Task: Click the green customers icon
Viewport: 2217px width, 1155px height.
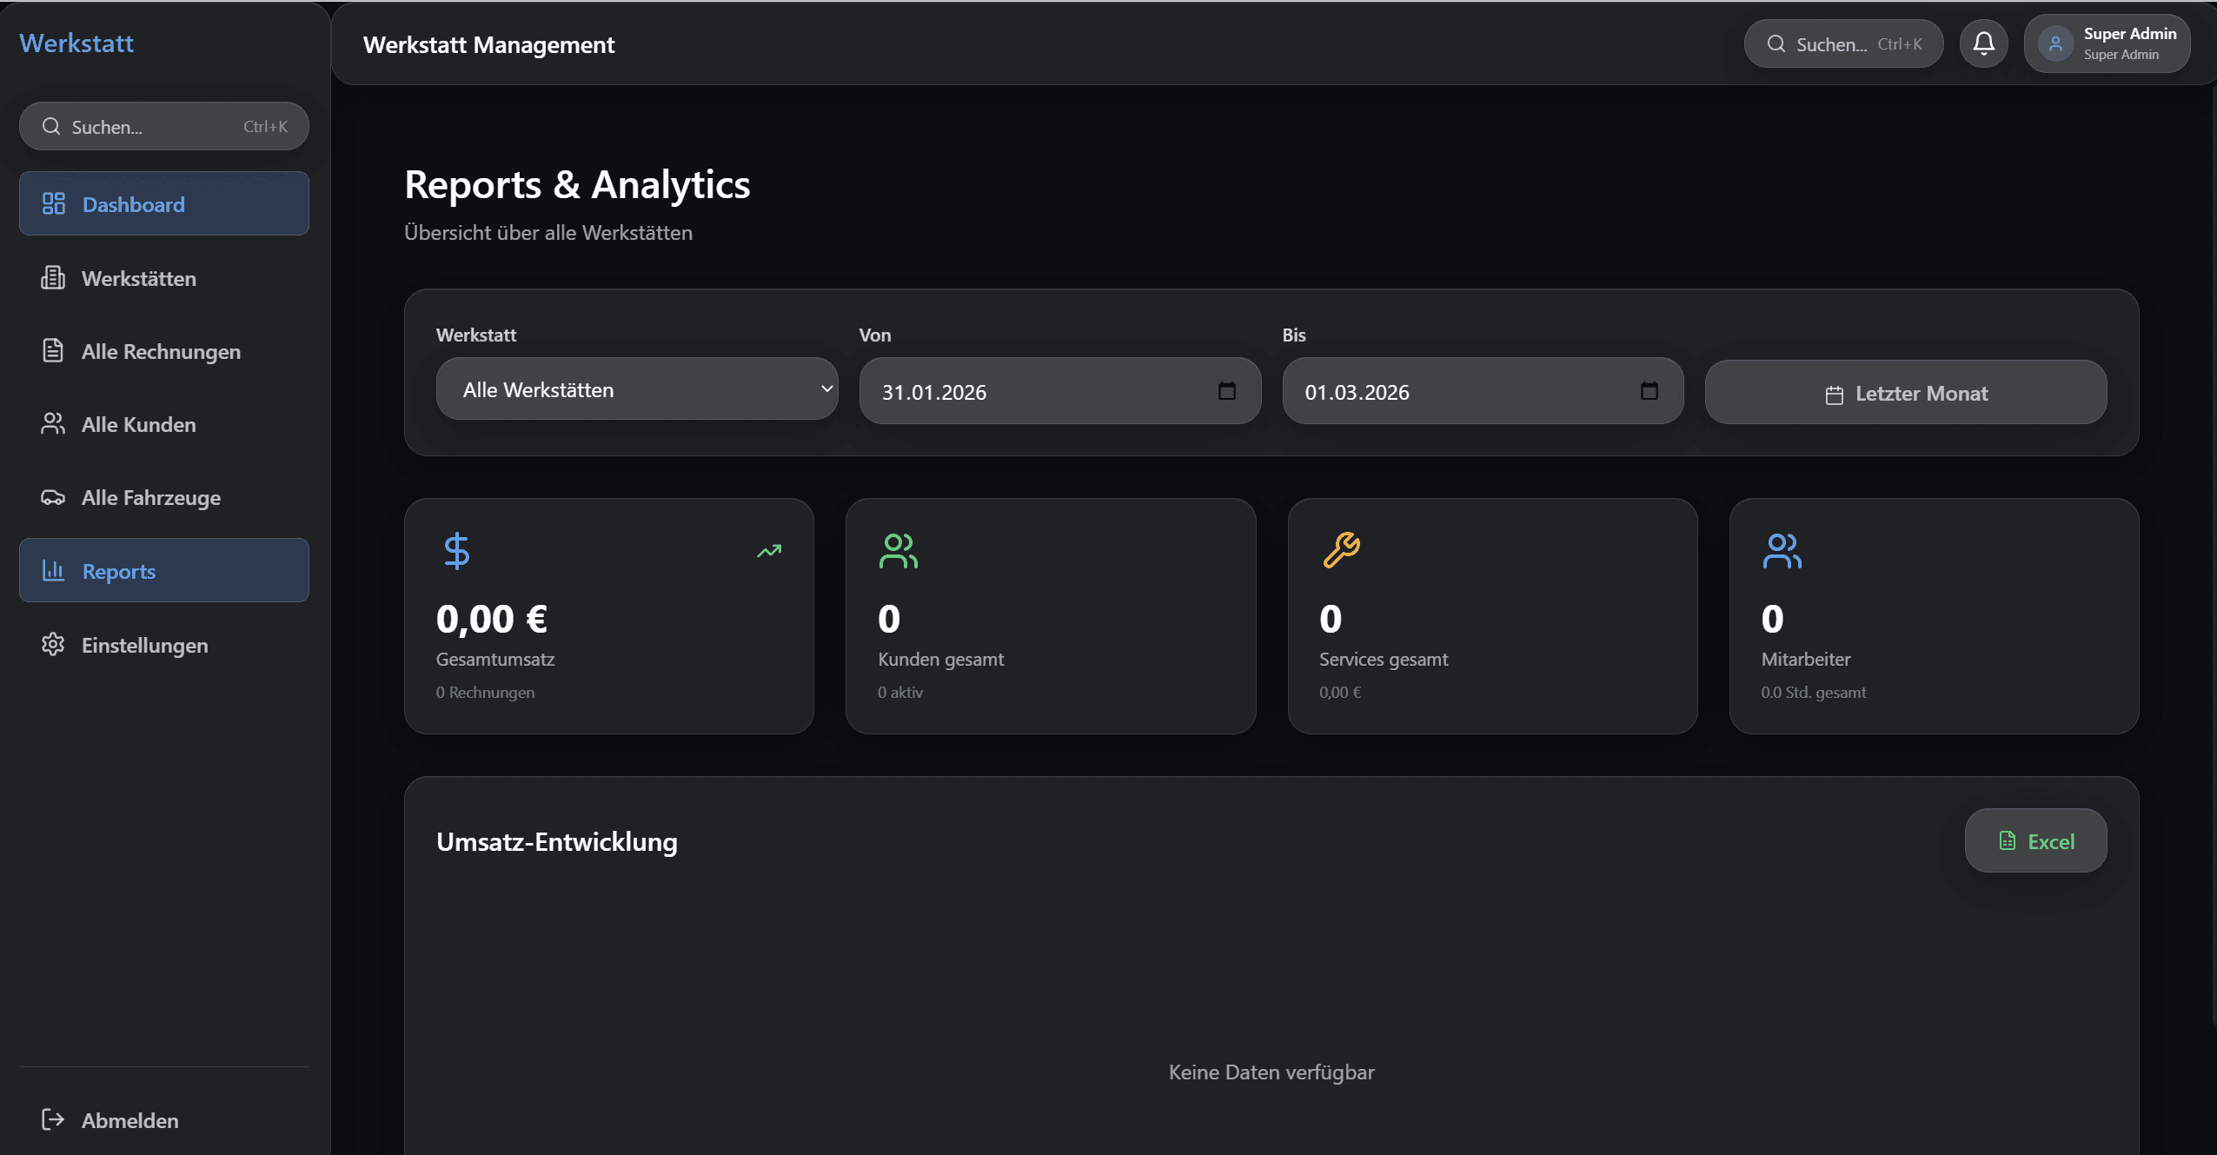Action: point(898,551)
